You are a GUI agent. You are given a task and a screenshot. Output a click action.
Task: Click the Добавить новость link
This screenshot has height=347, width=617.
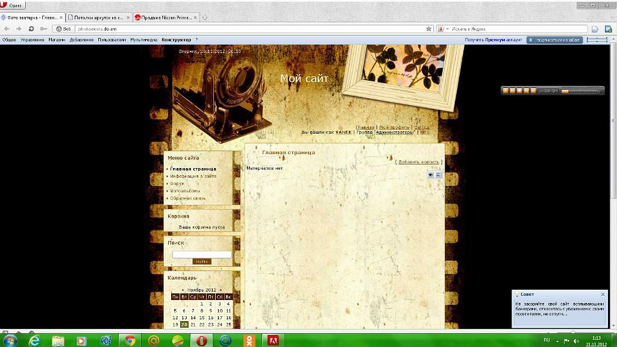[x=419, y=161]
